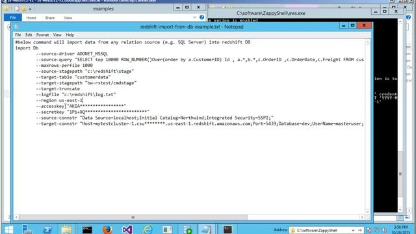416x234 pixels.
Task: Open Notepad Edit menu
Action: pos(29,35)
